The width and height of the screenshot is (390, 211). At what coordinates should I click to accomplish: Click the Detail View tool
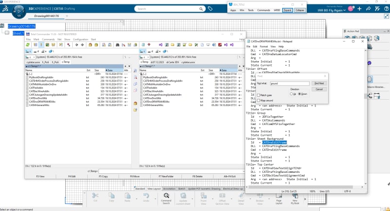(x=241, y=198)
